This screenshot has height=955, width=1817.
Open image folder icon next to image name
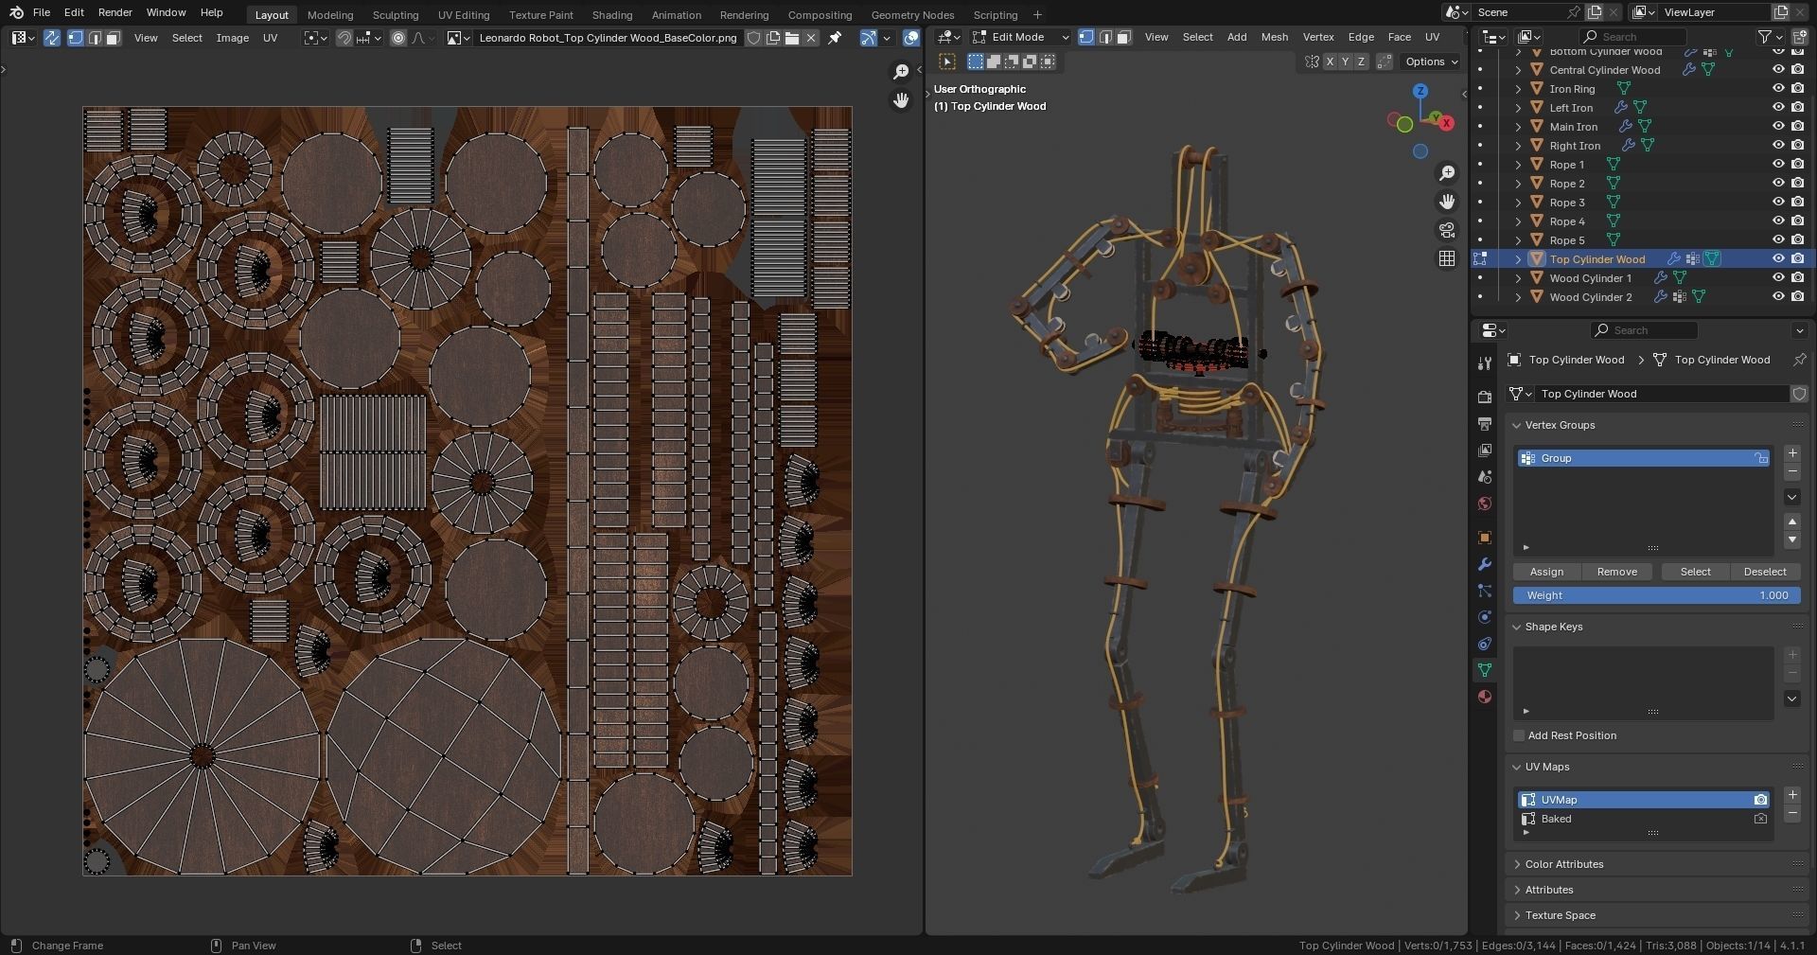point(792,38)
